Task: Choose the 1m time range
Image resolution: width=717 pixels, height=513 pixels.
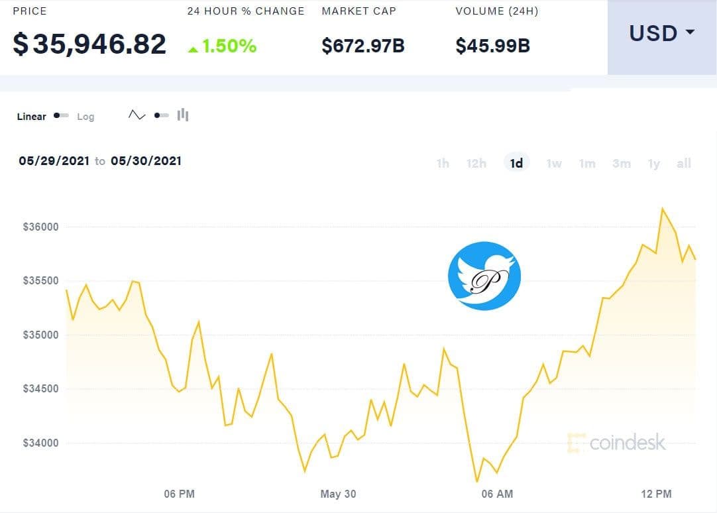Action: [x=587, y=163]
